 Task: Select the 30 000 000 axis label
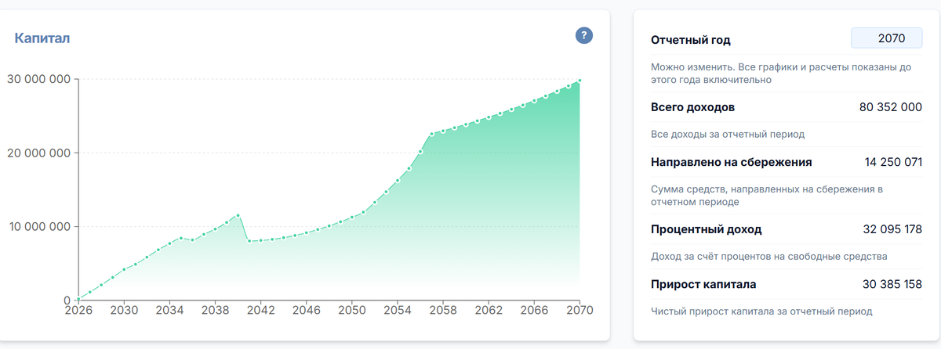39,79
